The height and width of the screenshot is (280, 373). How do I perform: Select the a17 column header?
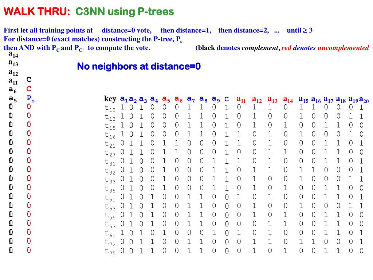point(329,99)
